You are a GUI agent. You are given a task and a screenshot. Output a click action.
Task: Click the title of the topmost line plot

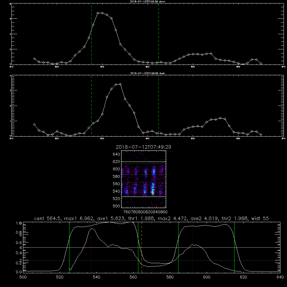pos(148,1)
